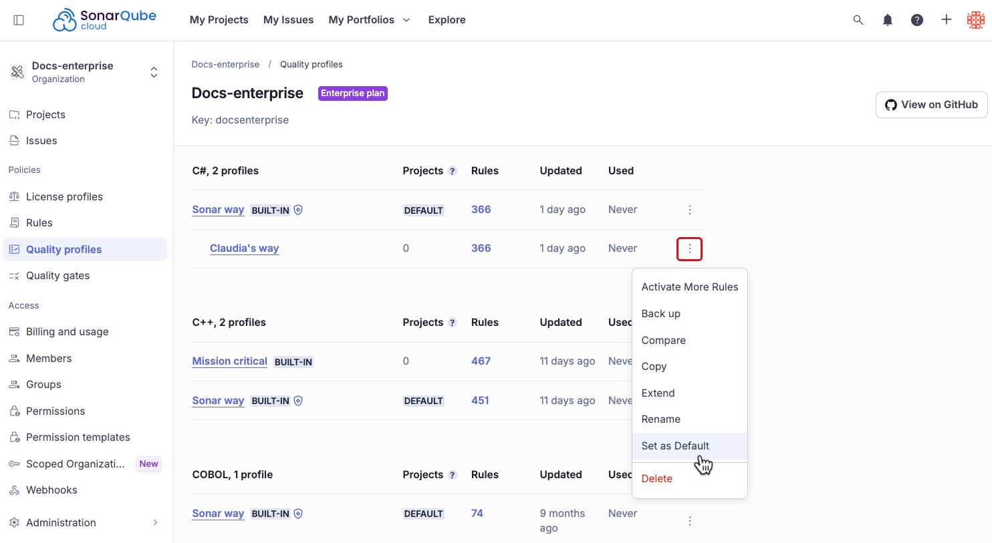This screenshot has height=543, width=992.
Task: Click the View on GitHub button
Action: point(931,105)
